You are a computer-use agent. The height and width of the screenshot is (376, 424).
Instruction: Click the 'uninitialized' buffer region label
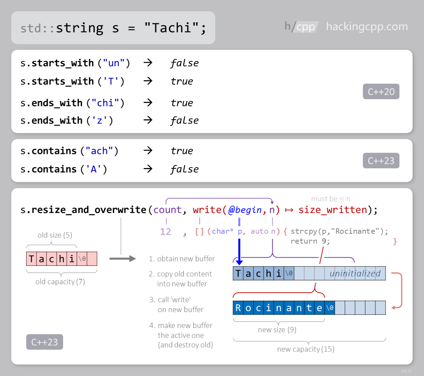click(355, 274)
